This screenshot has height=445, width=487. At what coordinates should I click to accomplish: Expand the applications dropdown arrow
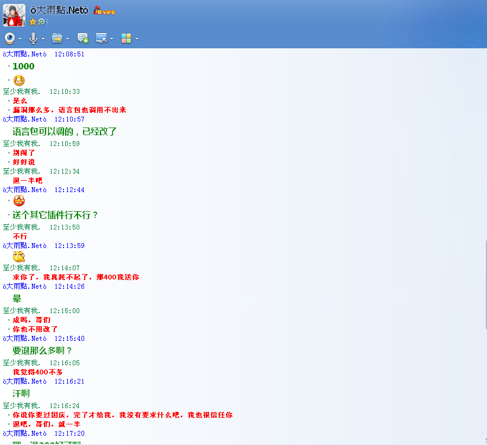click(137, 39)
